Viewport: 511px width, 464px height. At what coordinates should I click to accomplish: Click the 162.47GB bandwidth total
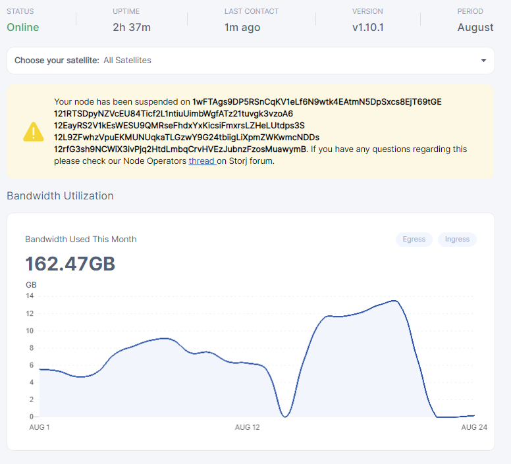(70, 264)
